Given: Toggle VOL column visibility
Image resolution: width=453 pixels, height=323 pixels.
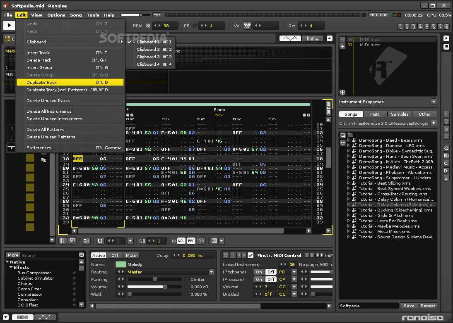Looking at the screenshot, I should click(181, 241).
